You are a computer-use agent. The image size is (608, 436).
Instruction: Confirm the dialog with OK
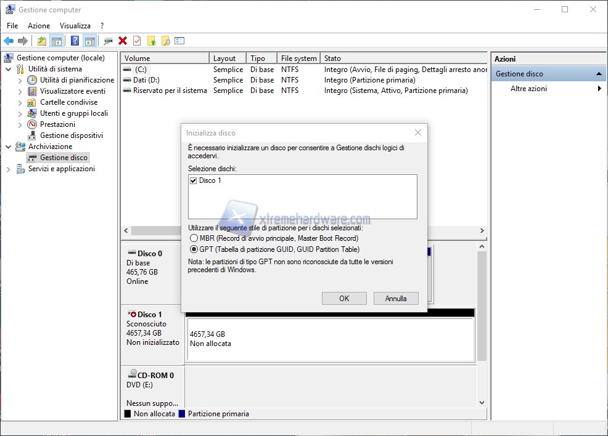click(x=344, y=298)
